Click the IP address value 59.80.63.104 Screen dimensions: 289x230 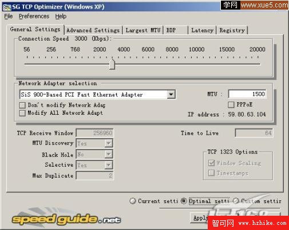pyautogui.click(x=247, y=114)
